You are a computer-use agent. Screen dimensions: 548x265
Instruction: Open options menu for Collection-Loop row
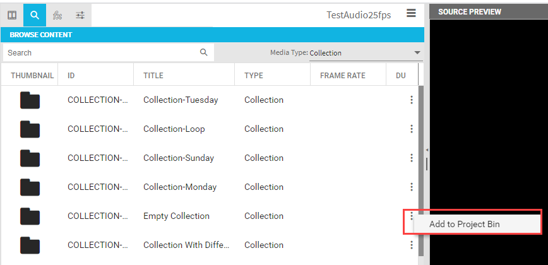click(412, 129)
